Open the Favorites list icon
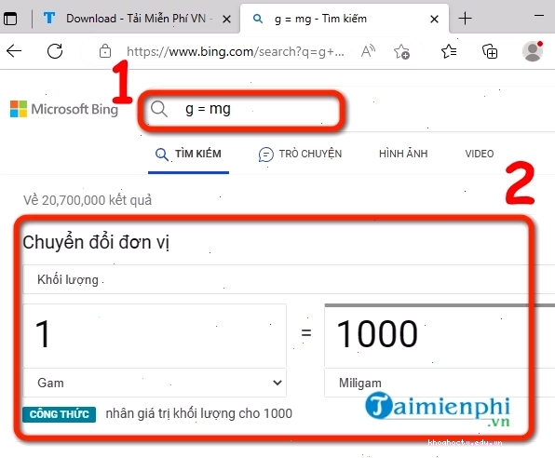The image size is (555, 458). tap(449, 51)
